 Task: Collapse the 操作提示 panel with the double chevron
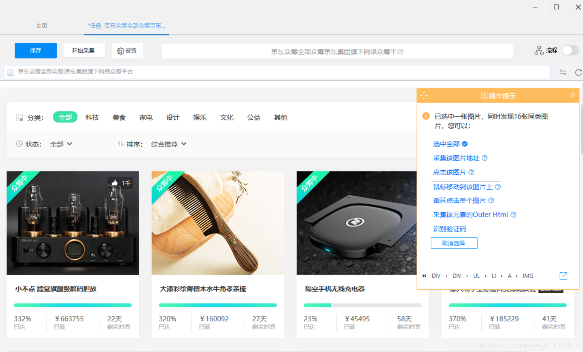click(572, 96)
